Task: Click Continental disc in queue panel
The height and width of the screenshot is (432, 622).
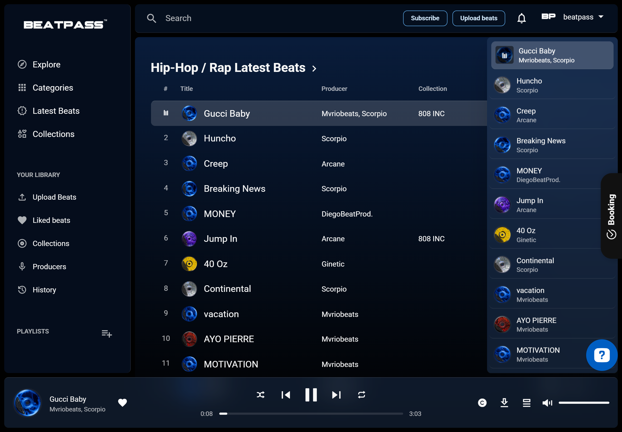Action: point(502,265)
